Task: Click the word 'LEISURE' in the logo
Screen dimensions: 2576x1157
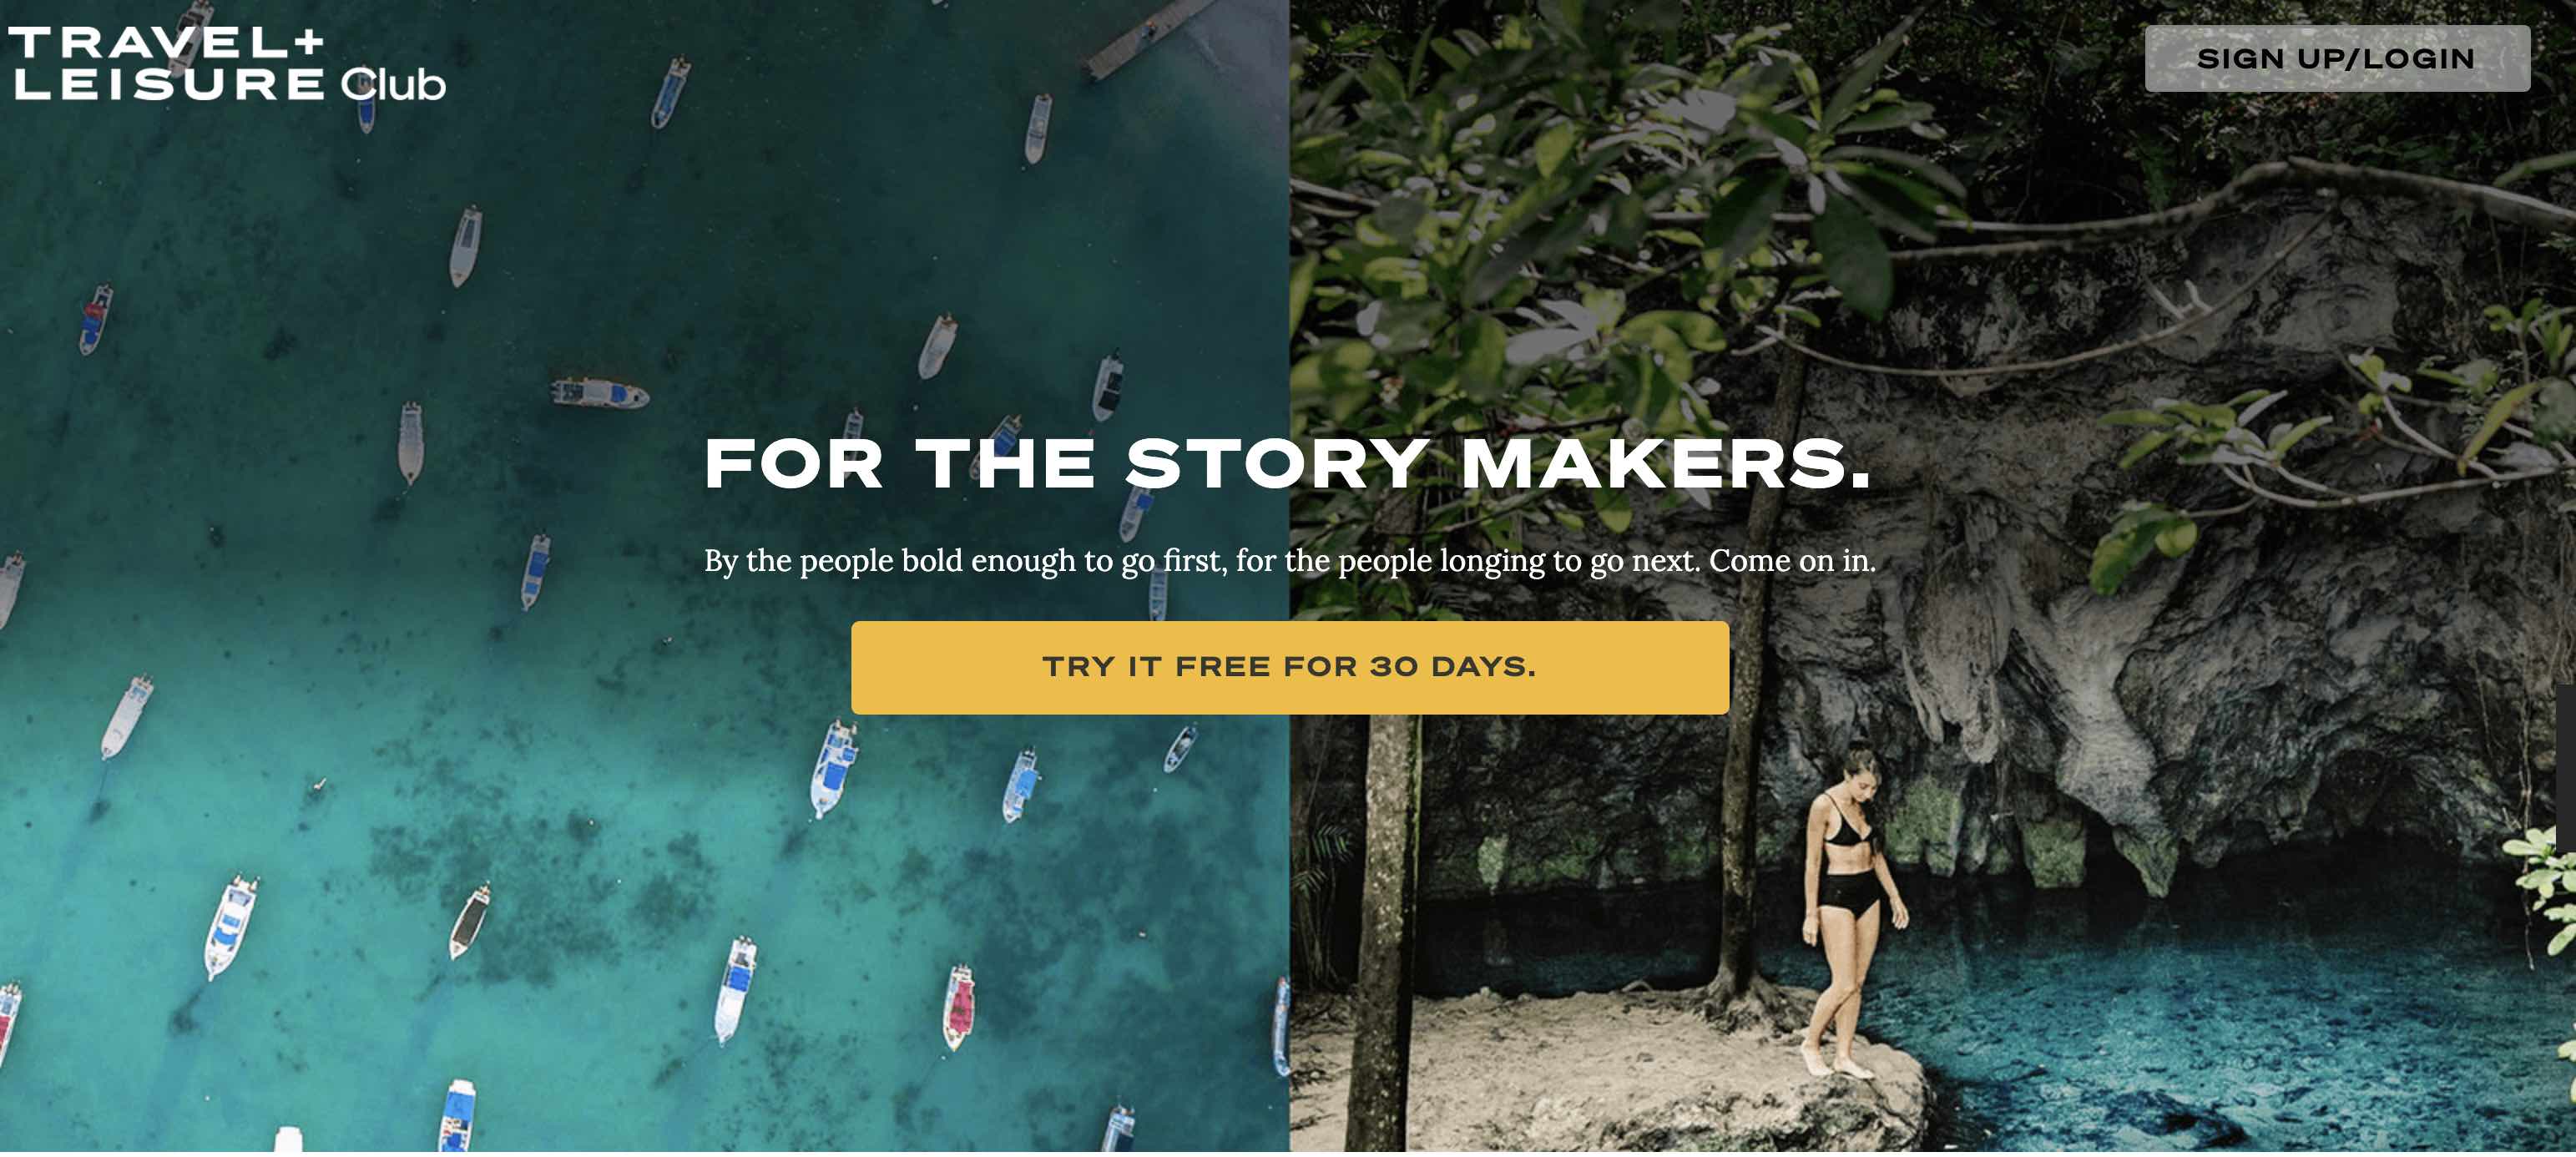Action: tap(169, 85)
